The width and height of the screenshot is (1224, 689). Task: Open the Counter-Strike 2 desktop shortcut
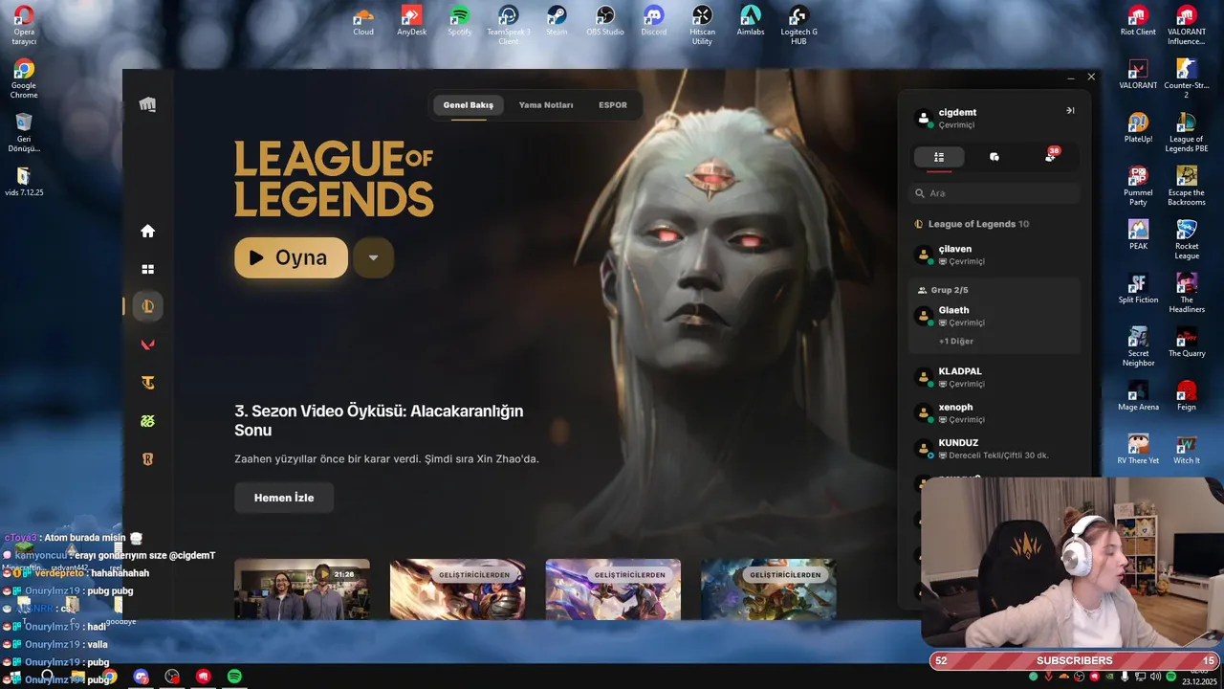[1187, 78]
